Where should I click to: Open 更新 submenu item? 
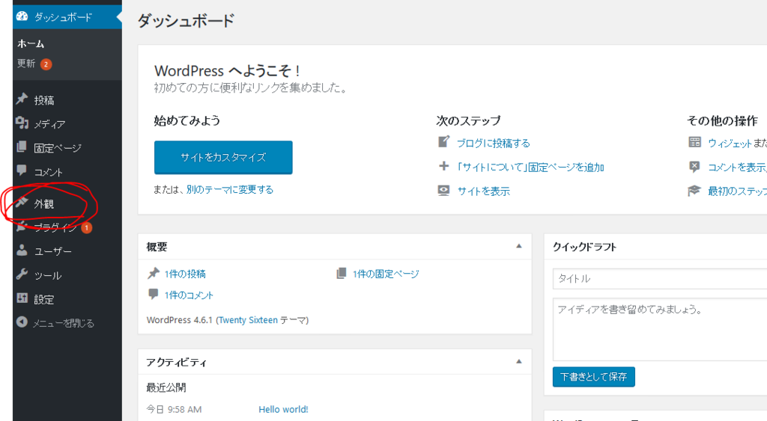26,64
